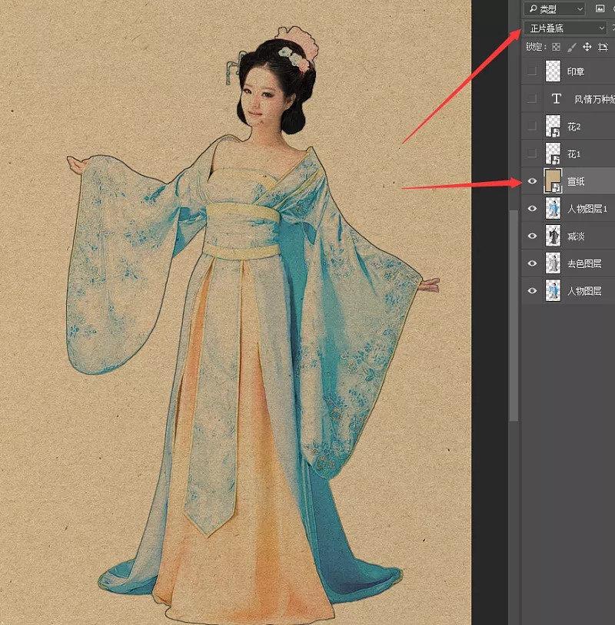Screen dimensions: 615x625
Task: Hide the 减淡 layer
Action: coord(532,236)
